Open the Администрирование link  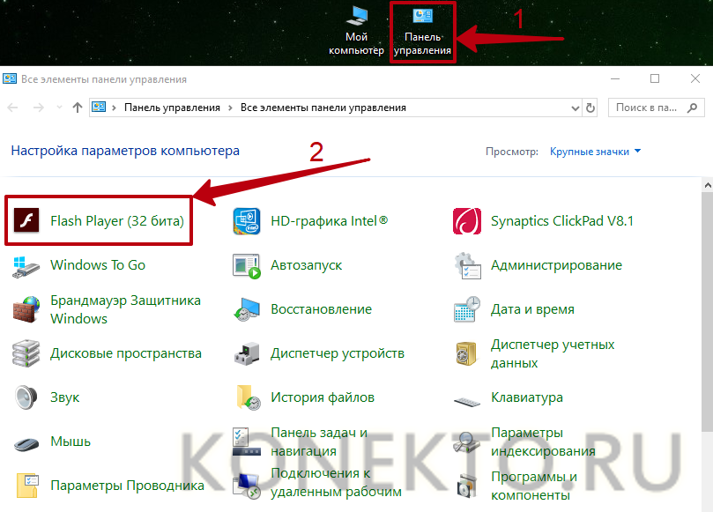tap(556, 265)
